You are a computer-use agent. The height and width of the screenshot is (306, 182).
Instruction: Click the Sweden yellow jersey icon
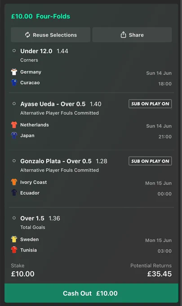tap(14, 239)
